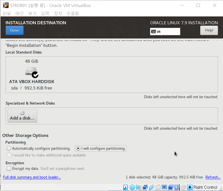Viewport: 223px width, 191px height.
Task: Click the 'Right Control' host key text
Action: [205, 187]
